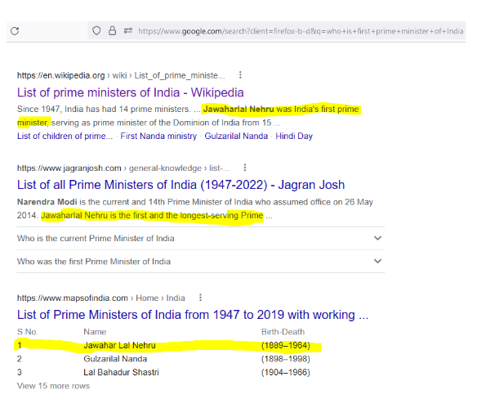Follow the "Gulzarilal Nanda" sitelink
The image size is (477, 417).
click(x=236, y=136)
